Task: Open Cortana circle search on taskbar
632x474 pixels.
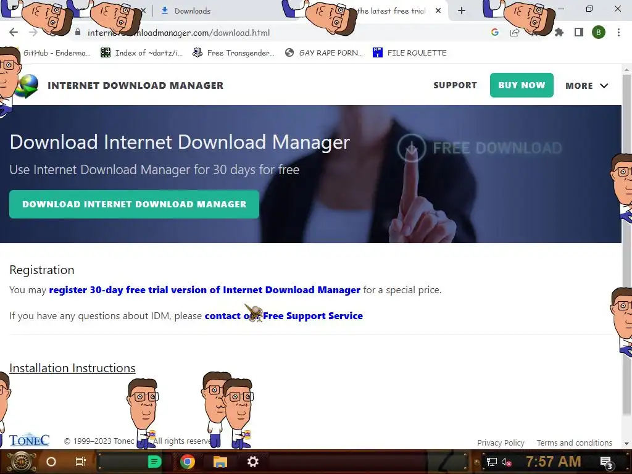Action: (x=51, y=462)
